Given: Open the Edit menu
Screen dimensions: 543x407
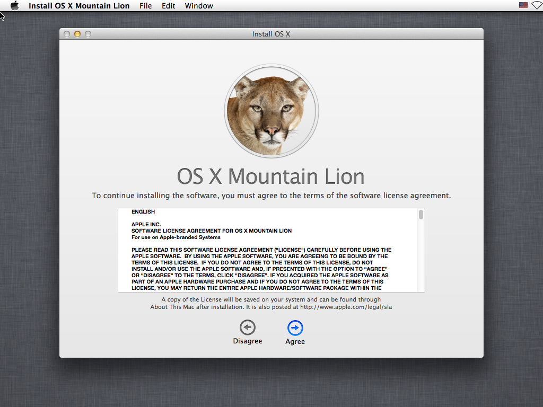Looking at the screenshot, I should point(168,6).
